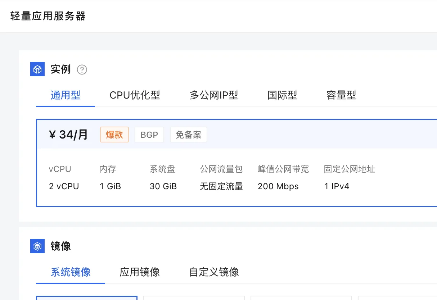Click the 轻量应用服务器 page title
Viewport: 437px width, 300px height.
(48, 17)
